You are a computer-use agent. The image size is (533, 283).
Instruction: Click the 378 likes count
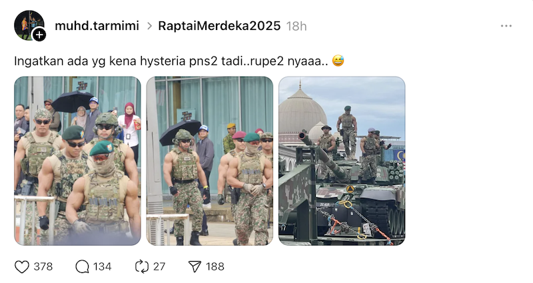(x=43, y=267)
